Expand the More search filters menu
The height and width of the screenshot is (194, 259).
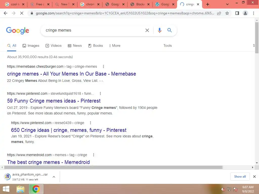(x=115, y=46)
